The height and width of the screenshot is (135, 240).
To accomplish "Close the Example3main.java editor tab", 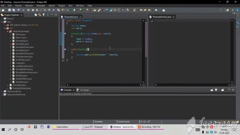I will pyautogui.click(x=174, y=17).
